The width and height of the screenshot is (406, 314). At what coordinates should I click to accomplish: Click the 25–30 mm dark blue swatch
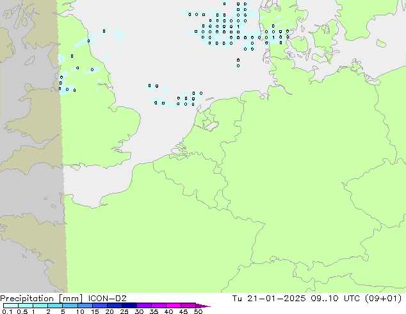click(x=129, y=306)
